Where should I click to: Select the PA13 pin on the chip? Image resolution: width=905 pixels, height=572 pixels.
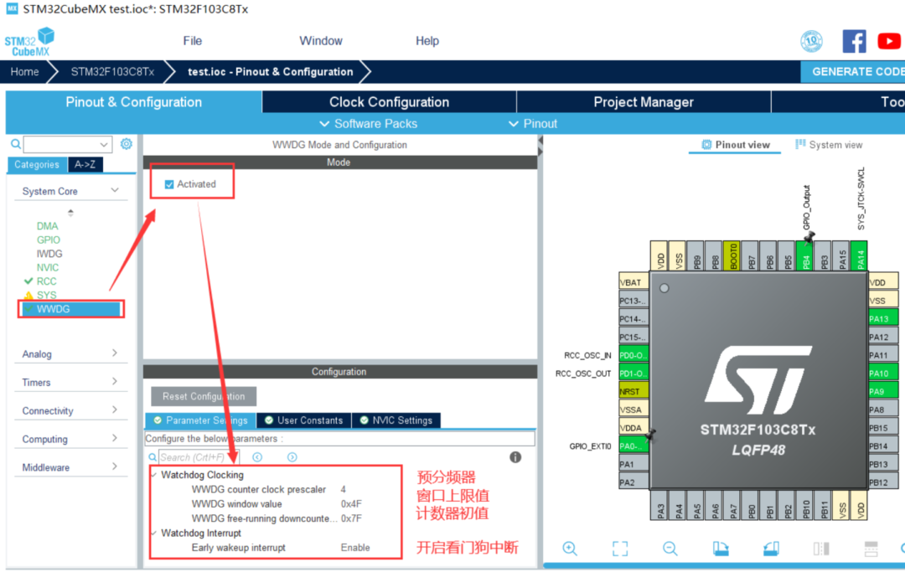[883, 319]
